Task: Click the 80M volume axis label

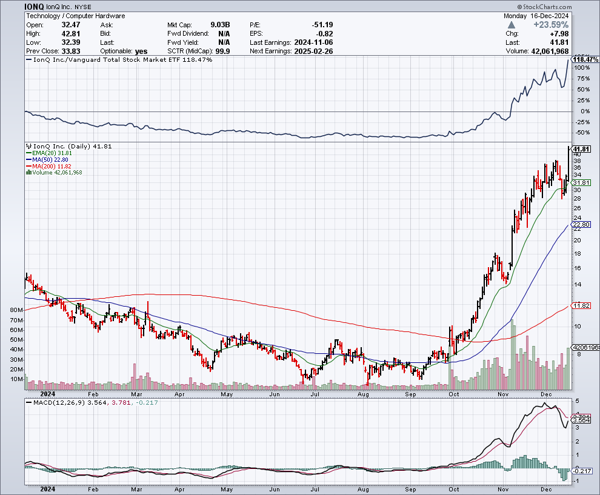Action: [16, 310]
